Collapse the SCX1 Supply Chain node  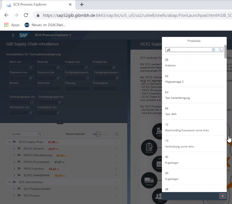(9, 142)
